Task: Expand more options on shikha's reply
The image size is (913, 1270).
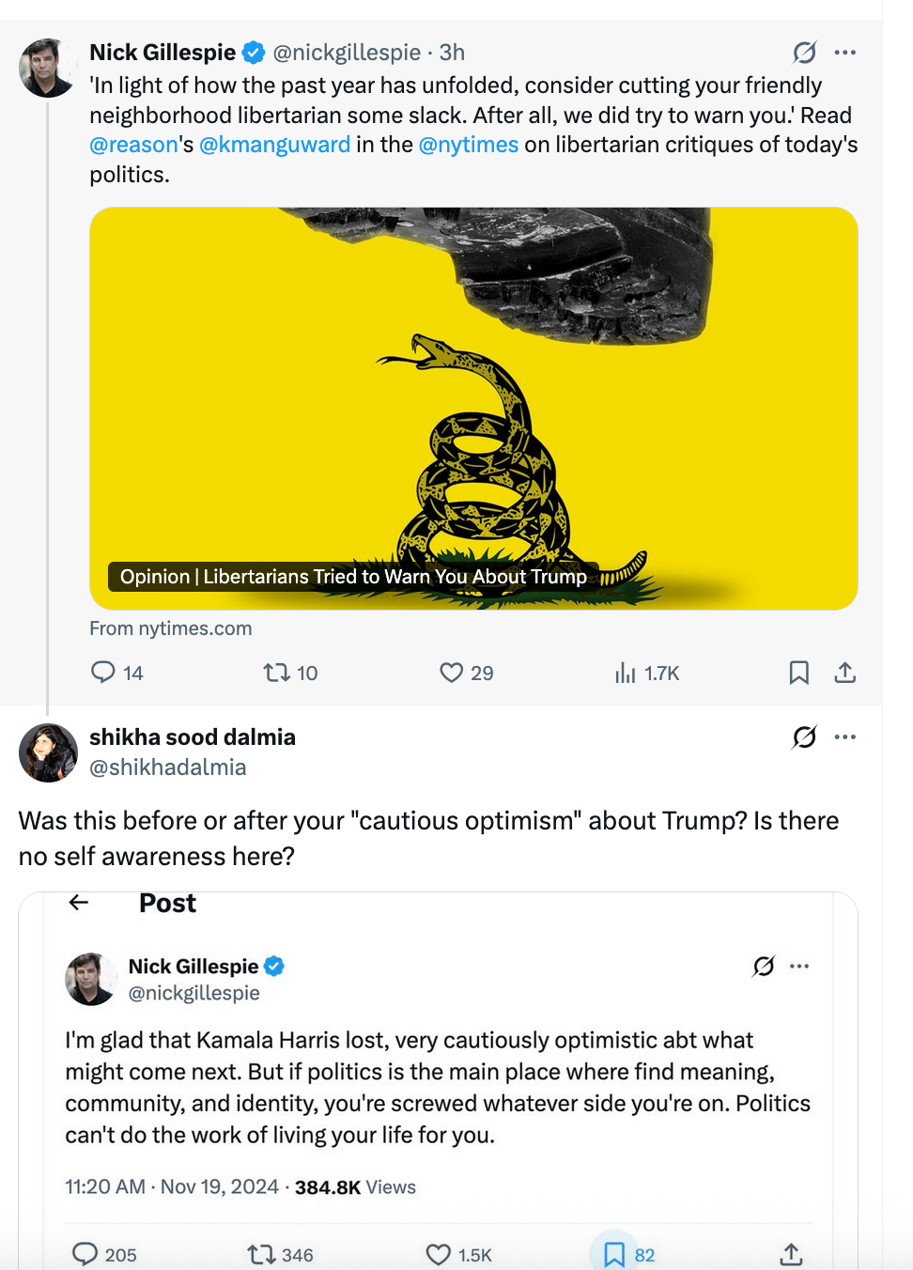Action: [845, 737]
